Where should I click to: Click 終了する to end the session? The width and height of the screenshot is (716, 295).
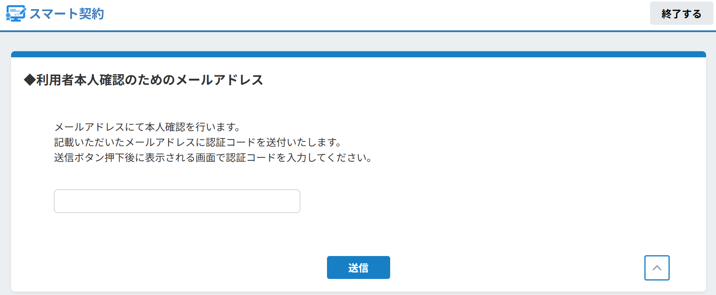(681, 13)
